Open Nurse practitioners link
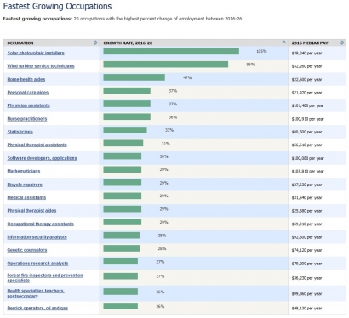Image resolution: width=349 pixels, height=318 pixels. pos(27,119)
